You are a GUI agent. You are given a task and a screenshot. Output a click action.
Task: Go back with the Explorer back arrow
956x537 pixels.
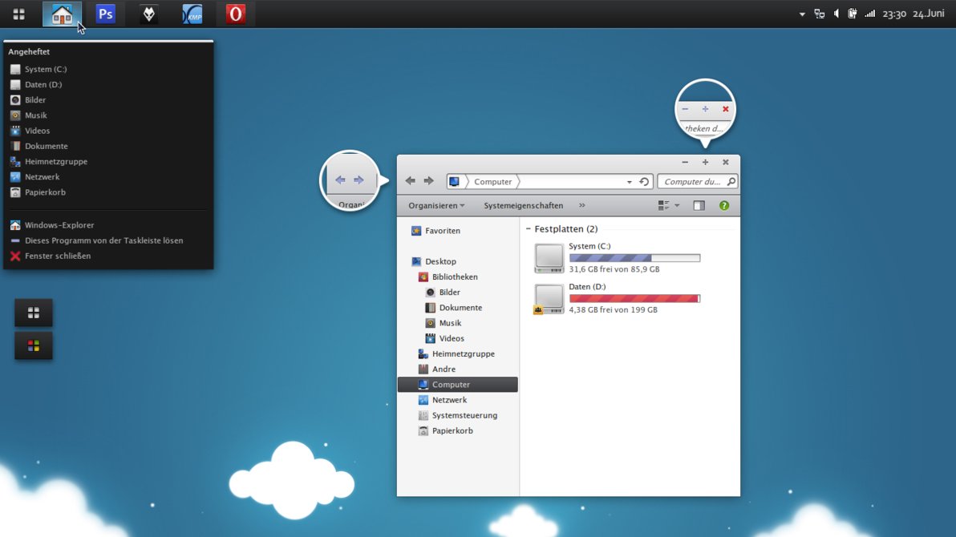coord(411,181)
